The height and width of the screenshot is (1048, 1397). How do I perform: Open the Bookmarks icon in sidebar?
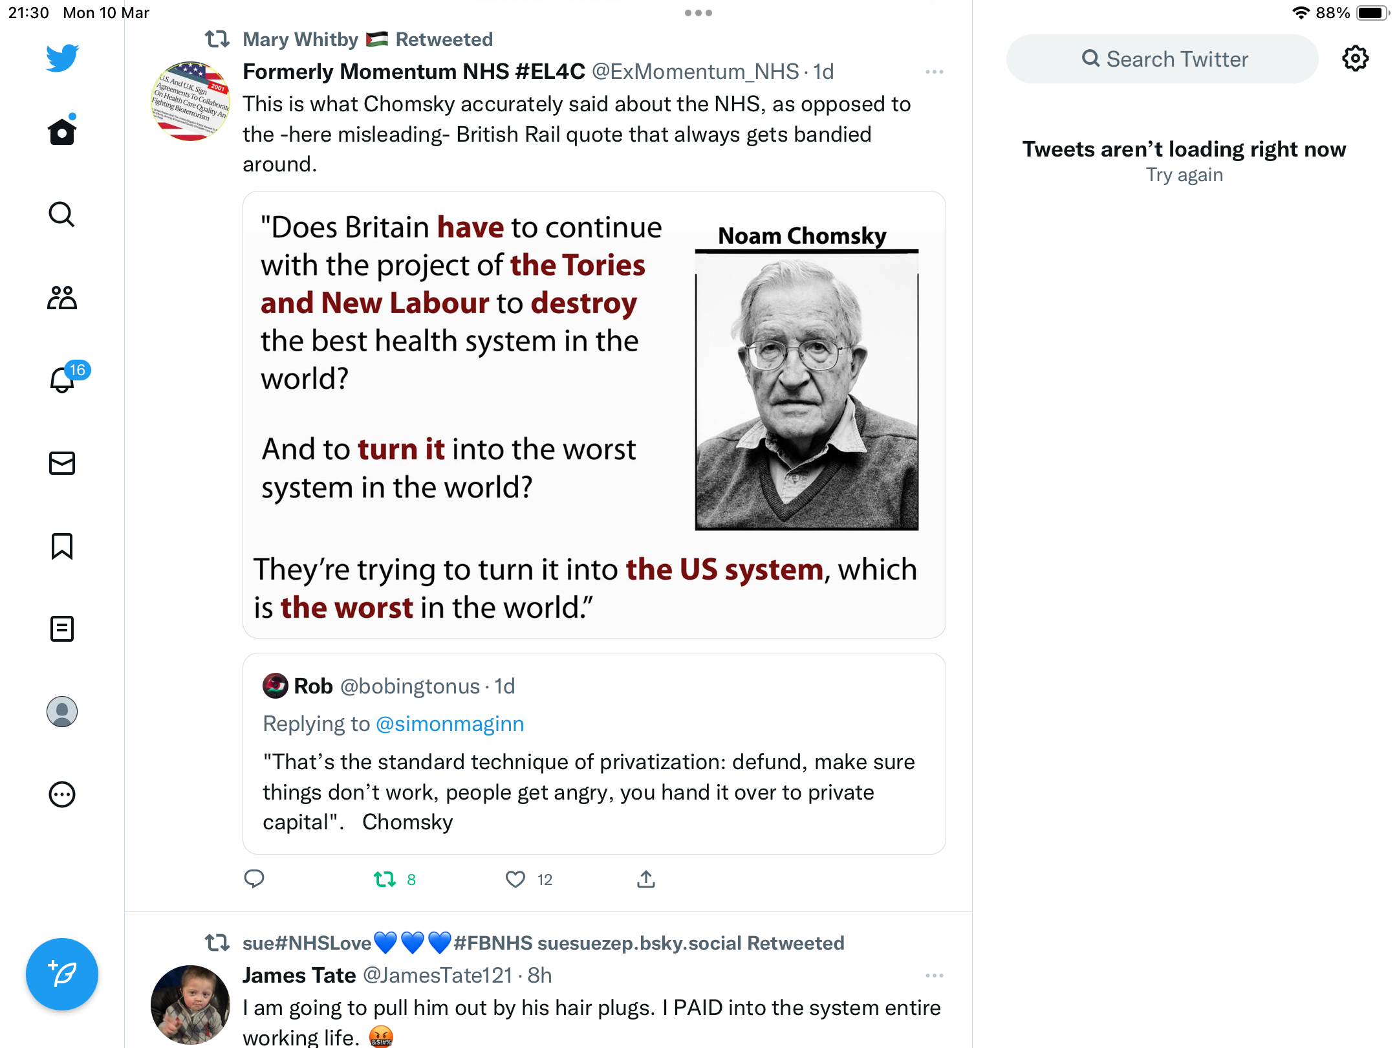click(x=62, y=546)
